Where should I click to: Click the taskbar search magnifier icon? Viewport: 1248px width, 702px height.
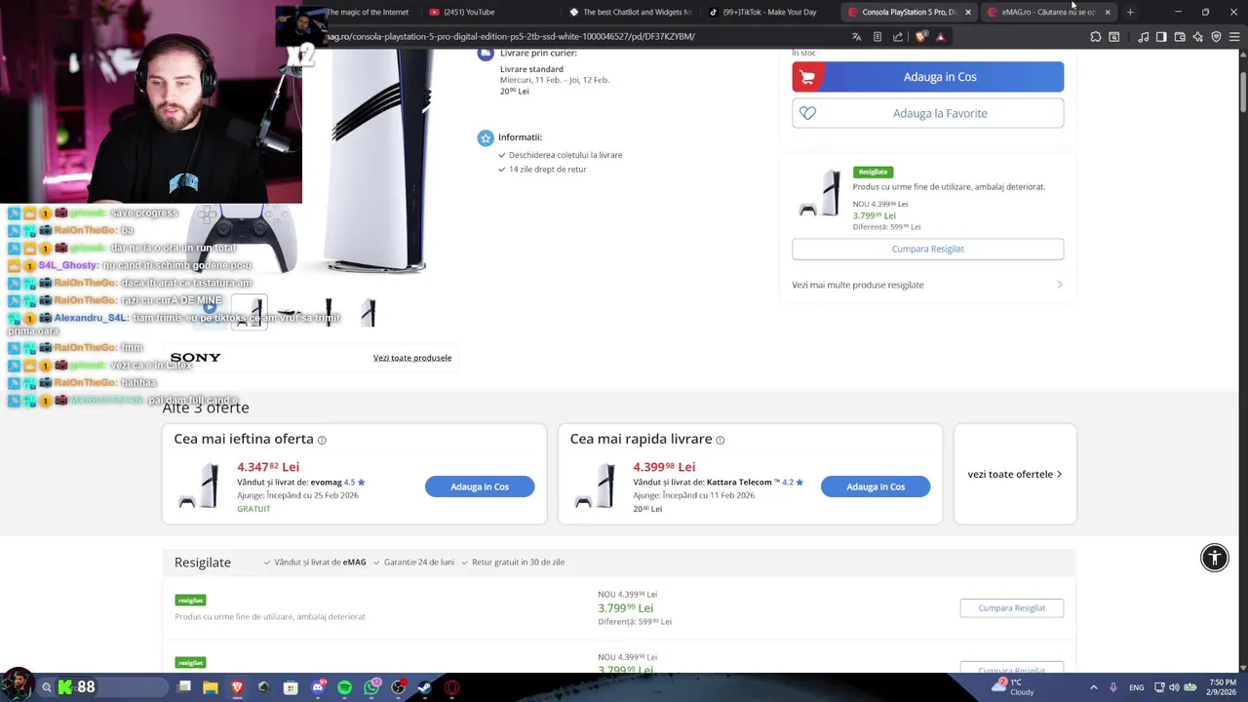46,687
